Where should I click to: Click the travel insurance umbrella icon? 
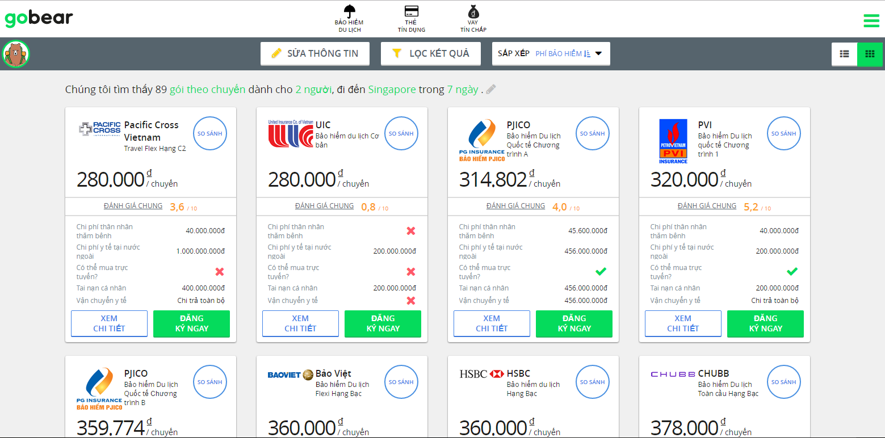coord(350,11)
